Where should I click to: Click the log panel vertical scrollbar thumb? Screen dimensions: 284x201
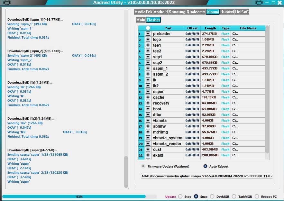[126, 172]
